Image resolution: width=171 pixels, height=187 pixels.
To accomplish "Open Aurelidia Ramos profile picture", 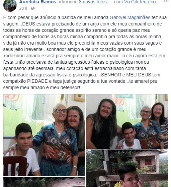I will pos(10,5).
